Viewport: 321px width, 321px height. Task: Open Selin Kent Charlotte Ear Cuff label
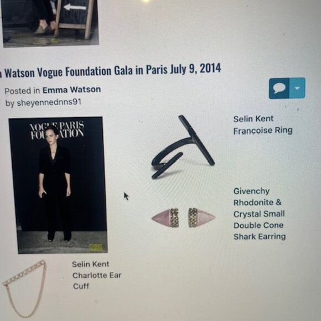(97, 275)
